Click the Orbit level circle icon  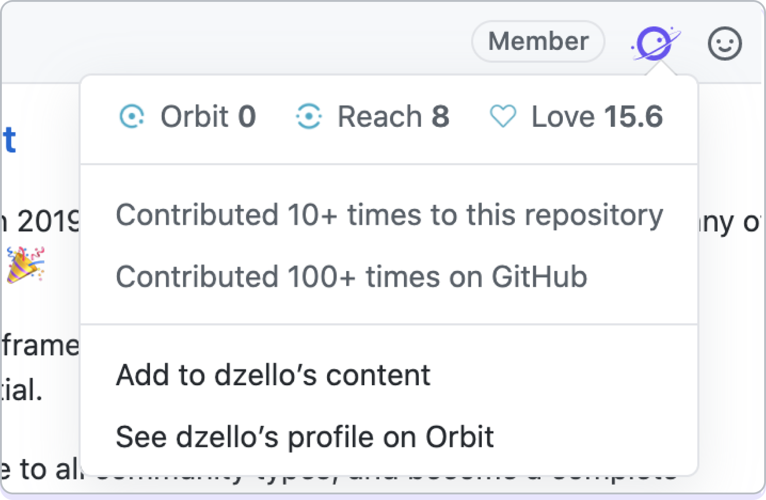pos(132,116)
